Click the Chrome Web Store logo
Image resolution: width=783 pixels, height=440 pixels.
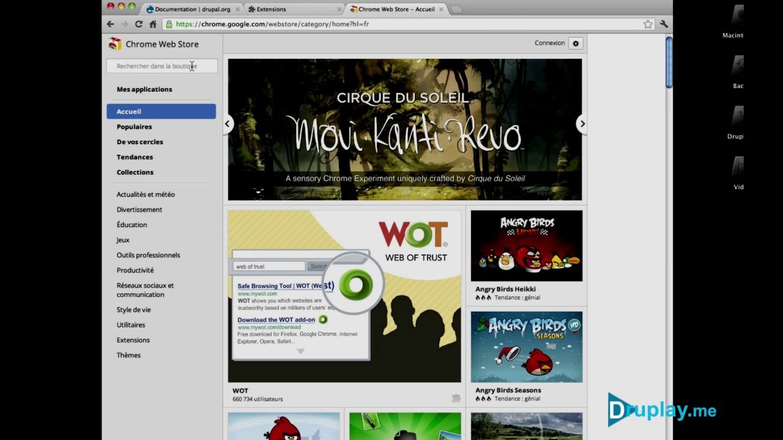point(115,43)
